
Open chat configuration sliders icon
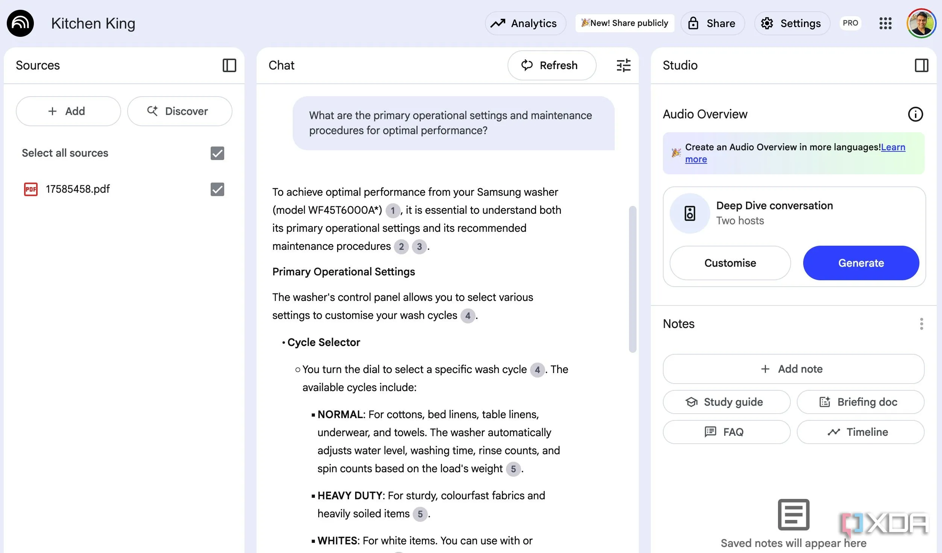[623, 65]
